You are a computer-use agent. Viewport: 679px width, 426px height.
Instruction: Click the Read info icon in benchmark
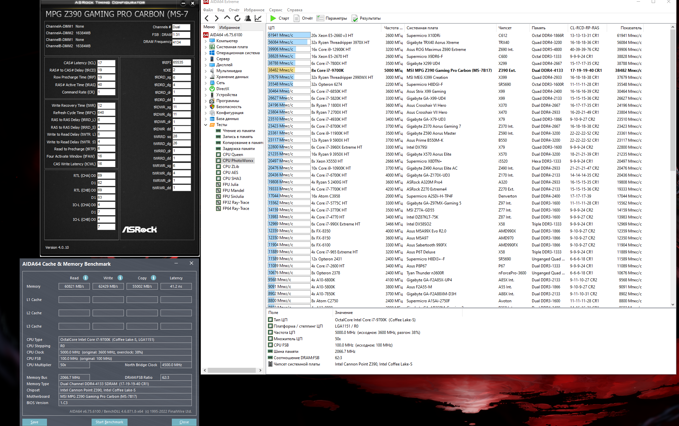pos(86,278)
